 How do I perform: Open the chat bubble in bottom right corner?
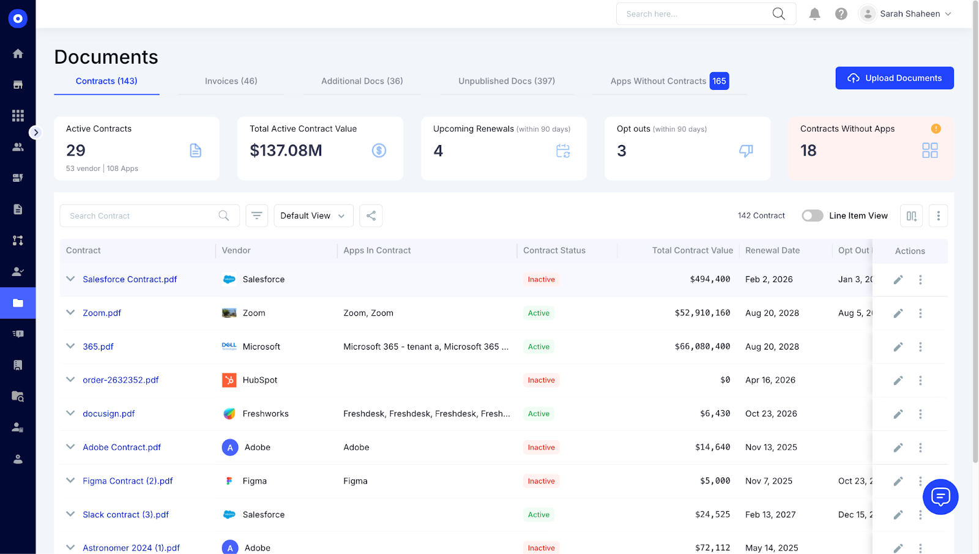[940, 496]
